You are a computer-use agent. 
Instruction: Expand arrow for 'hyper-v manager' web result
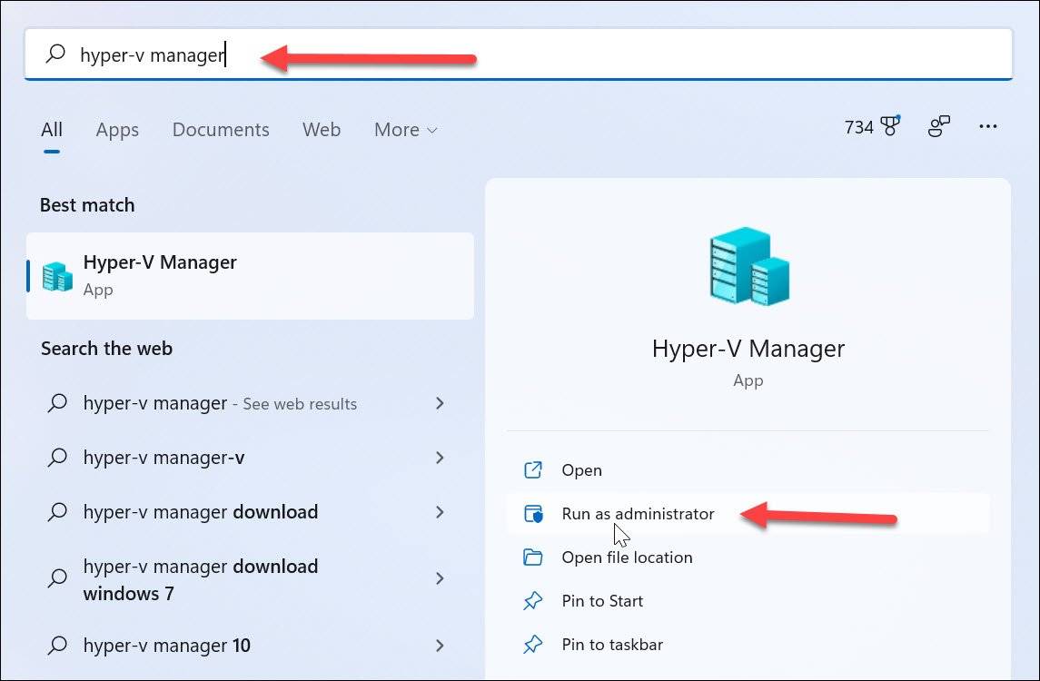pos(439,403)
